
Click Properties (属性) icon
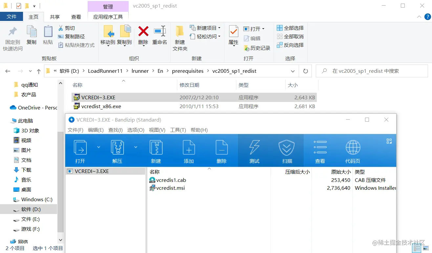233,32
